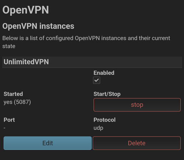
Task: Click the Start/Stop field label
Action: coord(107,94)
